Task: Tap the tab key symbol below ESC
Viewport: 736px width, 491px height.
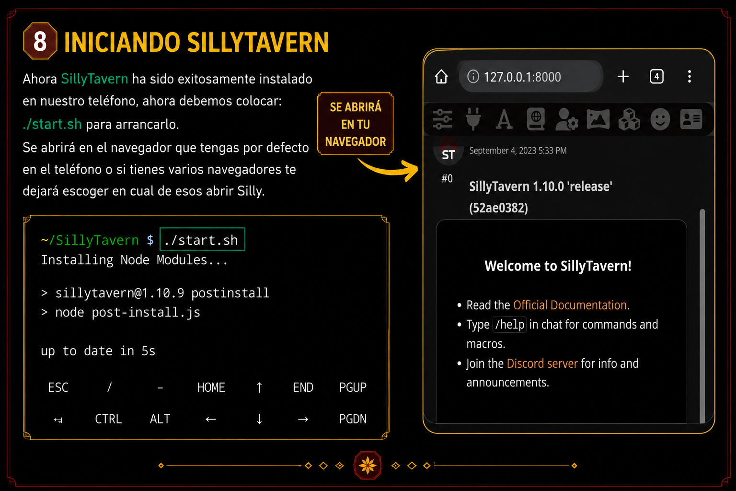Action: coord(58,420)
